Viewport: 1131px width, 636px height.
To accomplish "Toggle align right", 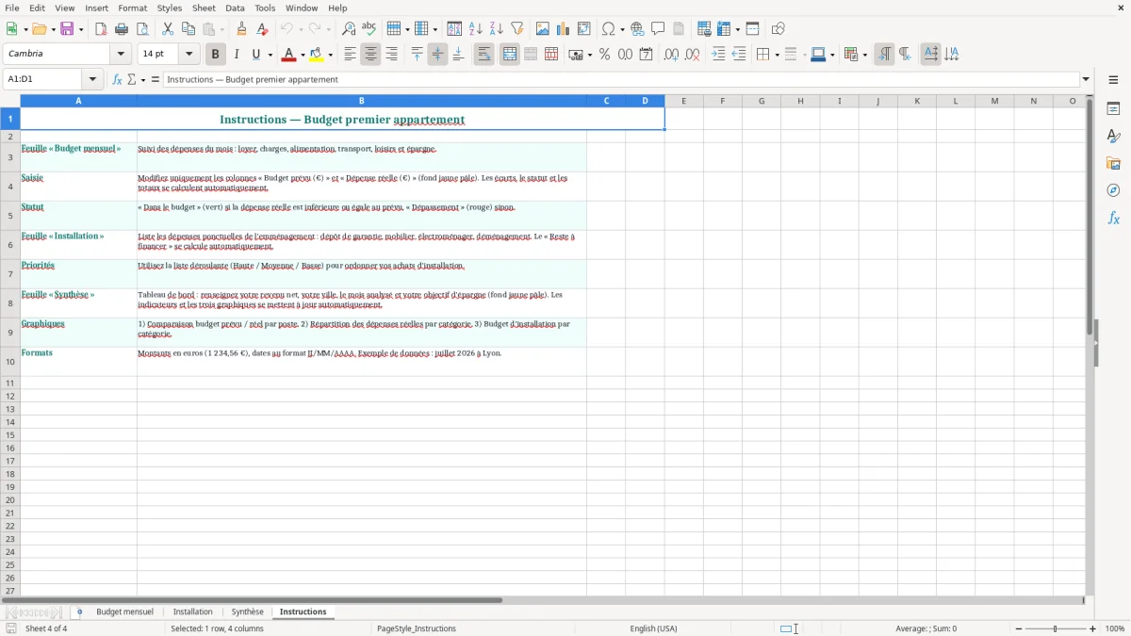I will click(391, 55).
